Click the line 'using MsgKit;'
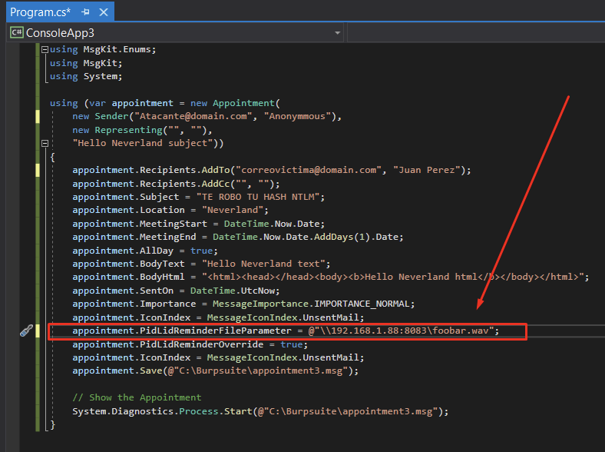The width and height of the screenshot is (605, 452). [86, 63]
